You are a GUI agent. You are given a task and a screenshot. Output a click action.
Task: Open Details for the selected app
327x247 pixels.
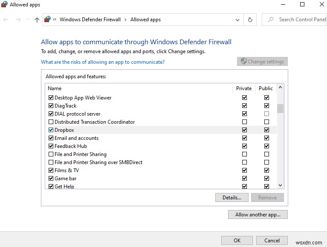(x=232, y=198)
